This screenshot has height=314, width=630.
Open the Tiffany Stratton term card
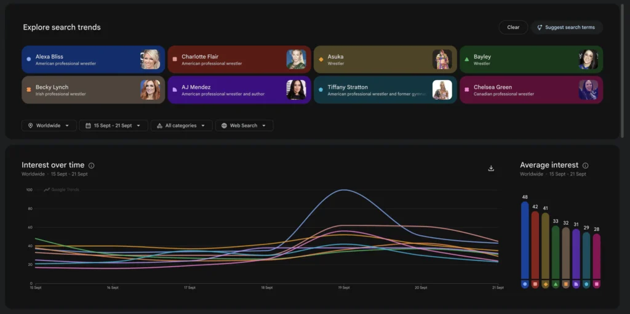[385, 90]
